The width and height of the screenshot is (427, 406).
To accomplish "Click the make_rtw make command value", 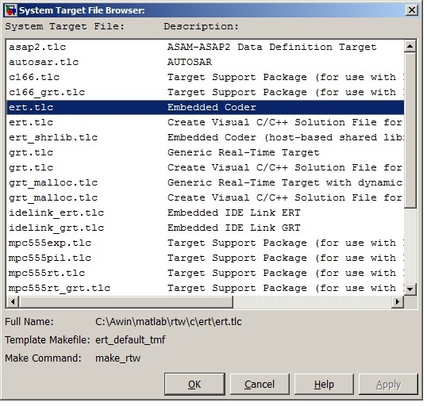I will [117, 358].
